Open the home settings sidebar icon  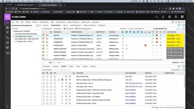click(8, 53)
